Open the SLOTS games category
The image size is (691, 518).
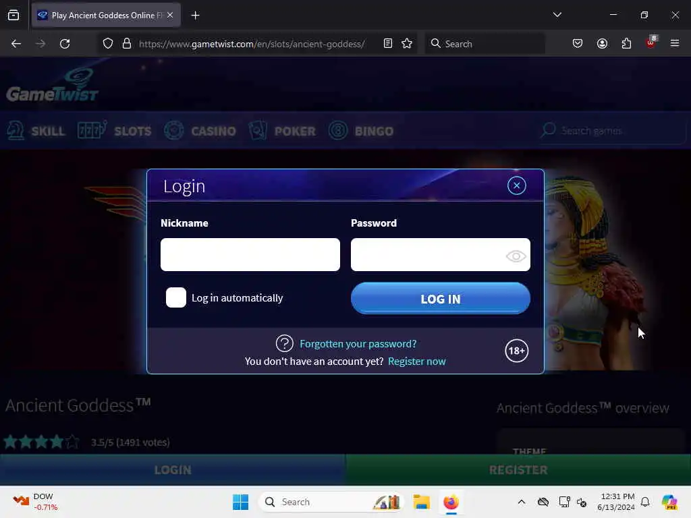[x=114, y=131]
